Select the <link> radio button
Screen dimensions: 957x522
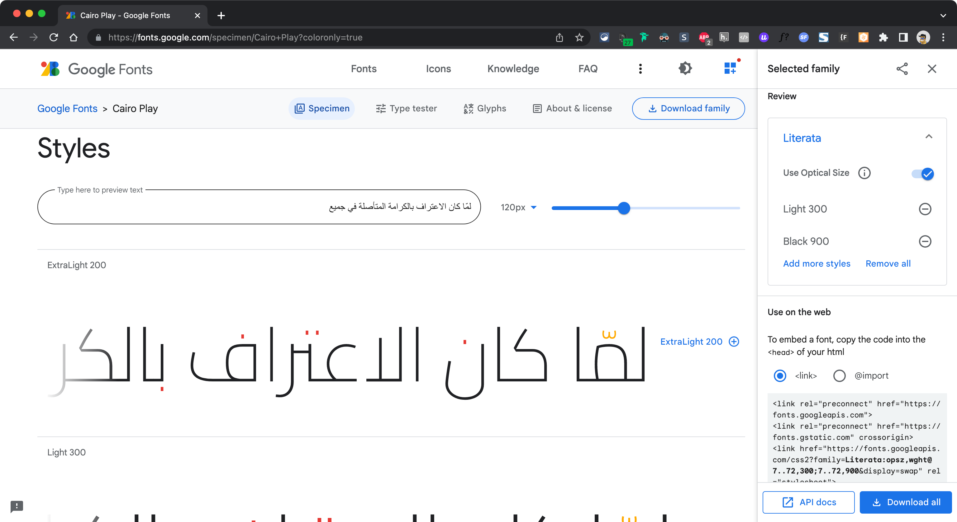[780, 376]
